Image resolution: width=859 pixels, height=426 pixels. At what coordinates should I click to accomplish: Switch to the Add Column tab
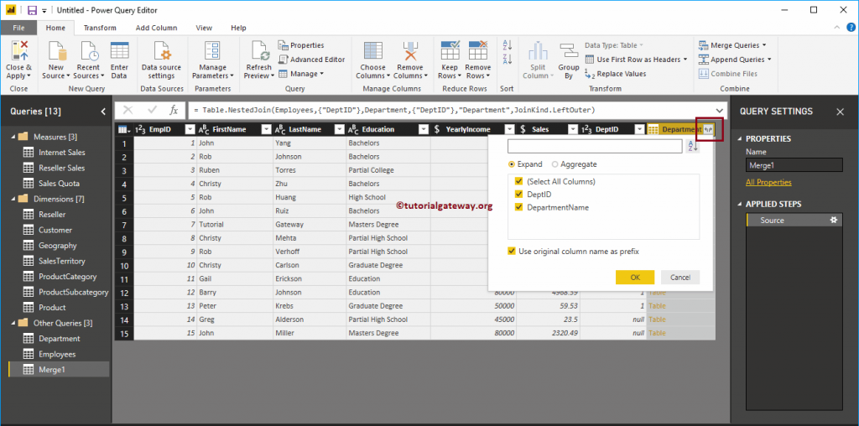(156, 28)
